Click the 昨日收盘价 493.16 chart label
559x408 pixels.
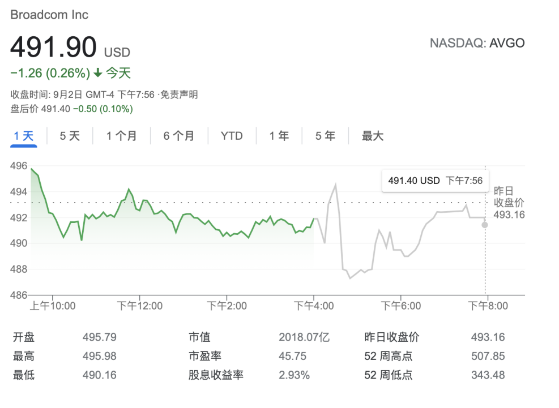click(509, 203)
